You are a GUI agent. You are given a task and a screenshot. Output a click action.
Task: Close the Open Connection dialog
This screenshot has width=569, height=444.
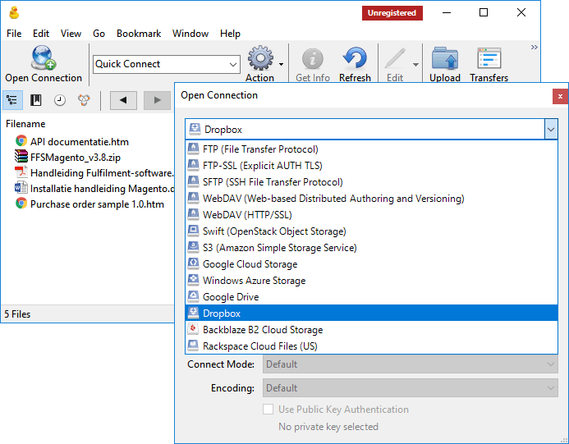point(560,96)
